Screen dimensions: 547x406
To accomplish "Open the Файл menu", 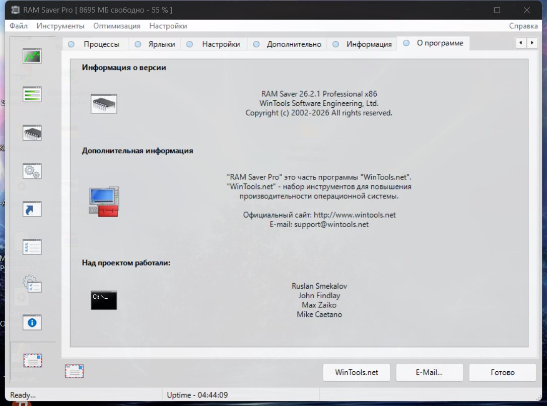I will click(x=19, y=26).
